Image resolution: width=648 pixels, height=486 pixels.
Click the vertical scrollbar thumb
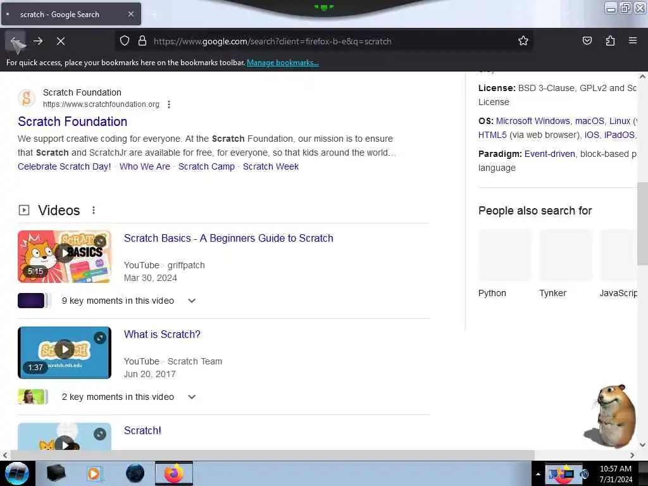point(642,223)
